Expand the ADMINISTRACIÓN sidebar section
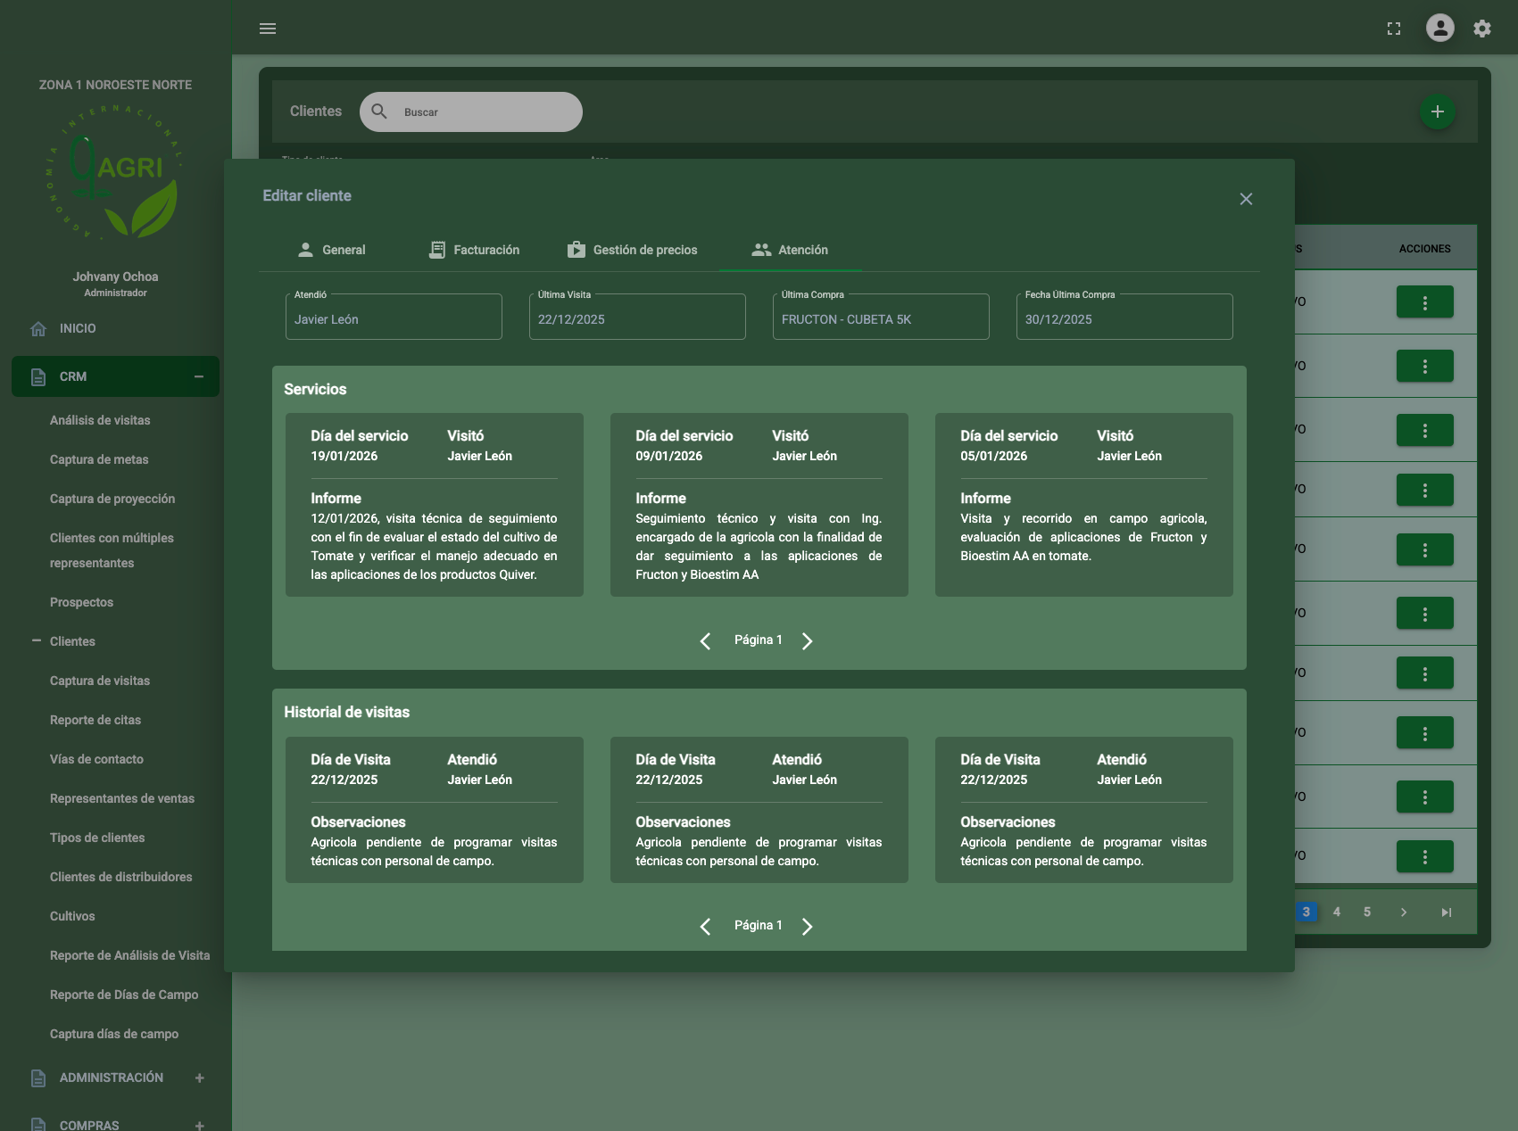Image resolution: width=1518 pixels, height=1131 pixels. point(199,1077)
